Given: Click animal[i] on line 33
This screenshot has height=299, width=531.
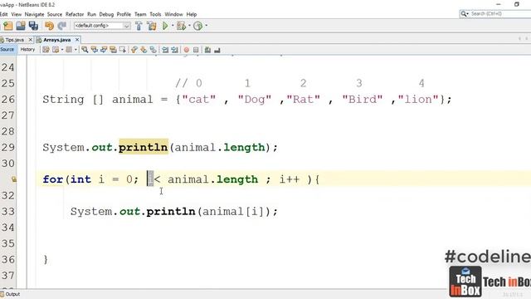Looking at the screenshot, I should (x=233, y=212).
